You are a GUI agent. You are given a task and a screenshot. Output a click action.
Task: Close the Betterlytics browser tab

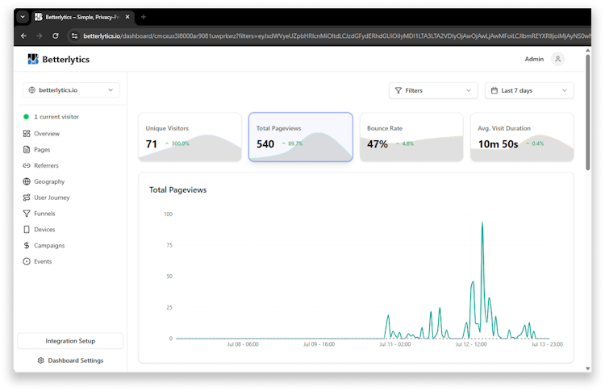point(127,17)
